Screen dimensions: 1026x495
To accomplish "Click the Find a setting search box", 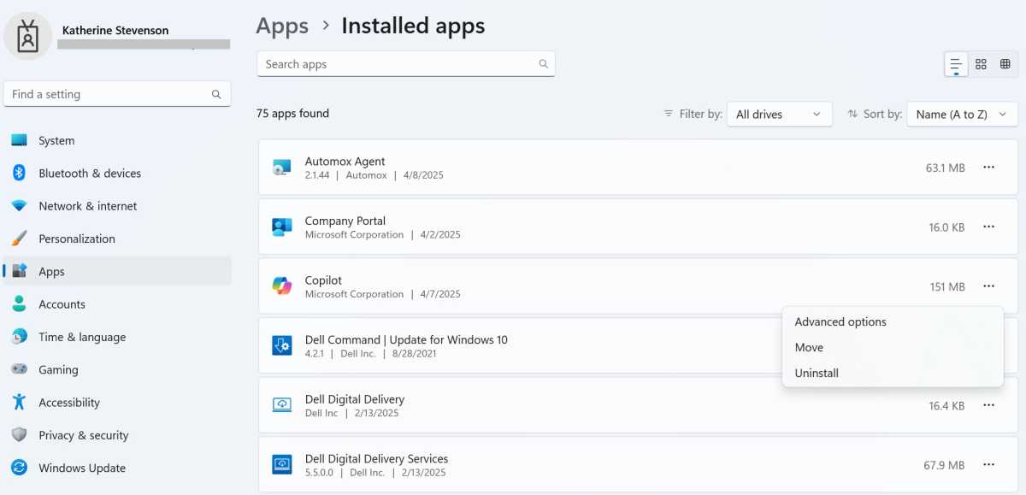I will pyautogui.click(x=117, y=95).
